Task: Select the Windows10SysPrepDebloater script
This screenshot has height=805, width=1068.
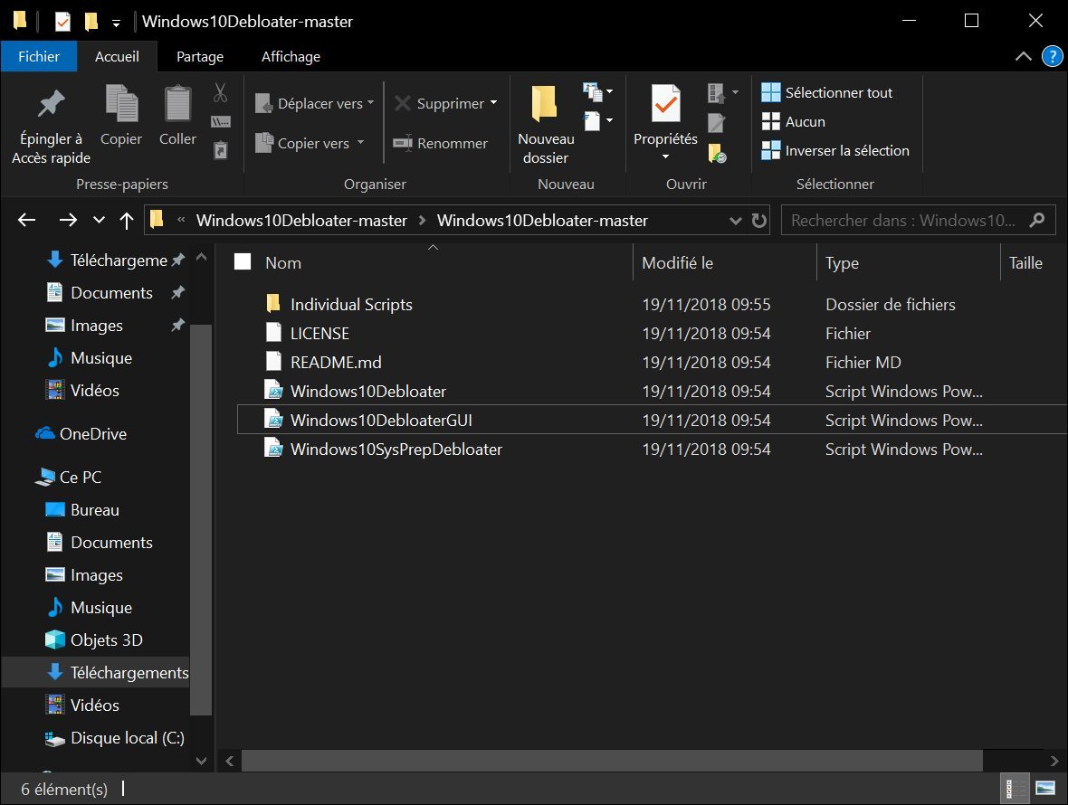Action: [x=396, y=450]
